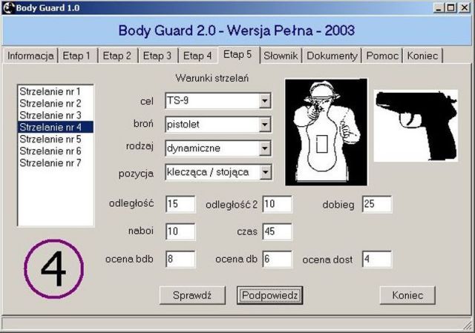Screen dimensions: 475x333
Task: Focus the ocena db input field
Action: click(277, 259)
